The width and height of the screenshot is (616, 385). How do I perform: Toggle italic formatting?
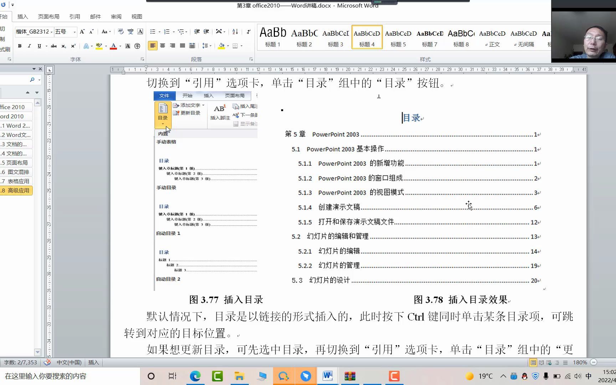tap(29, 46)
